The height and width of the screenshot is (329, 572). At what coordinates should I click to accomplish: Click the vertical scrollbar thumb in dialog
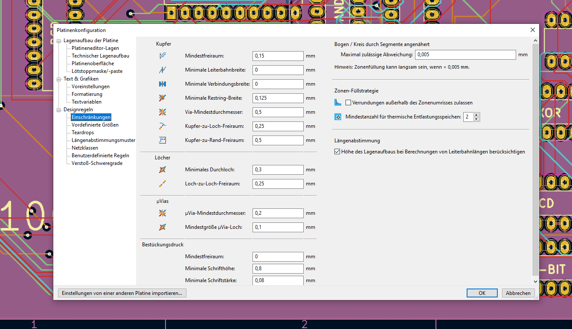(x=536, y=159)
